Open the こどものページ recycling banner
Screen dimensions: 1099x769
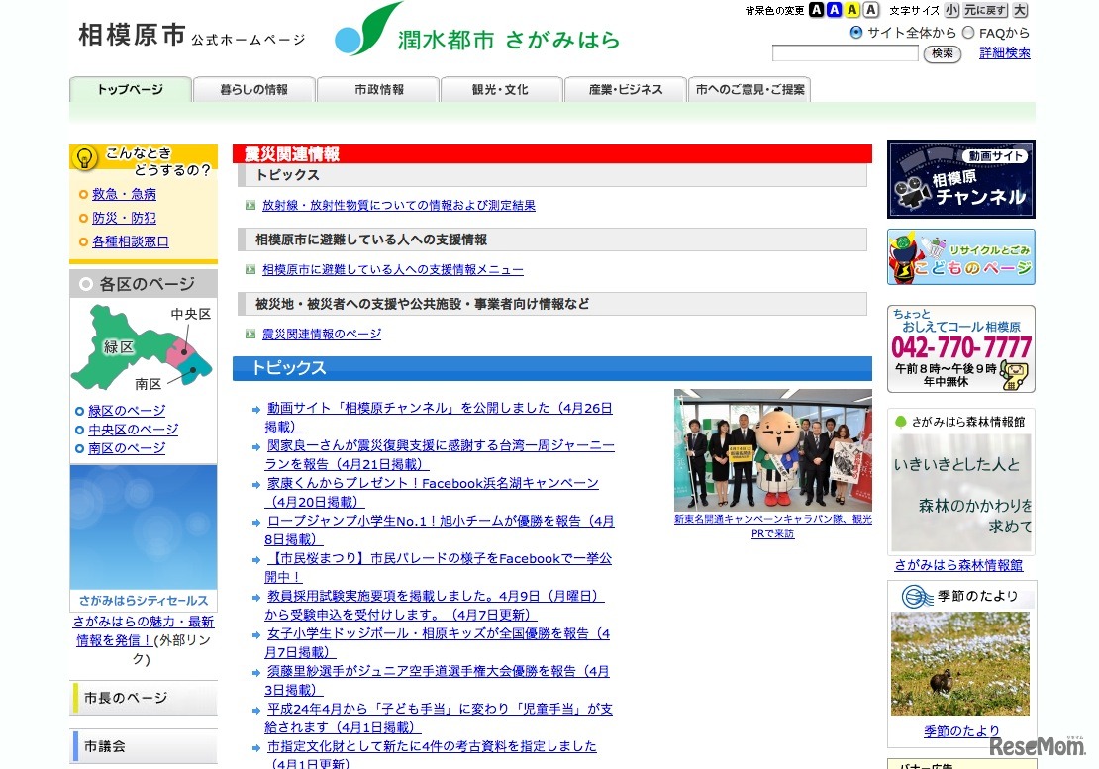click(x=959, y=255)
